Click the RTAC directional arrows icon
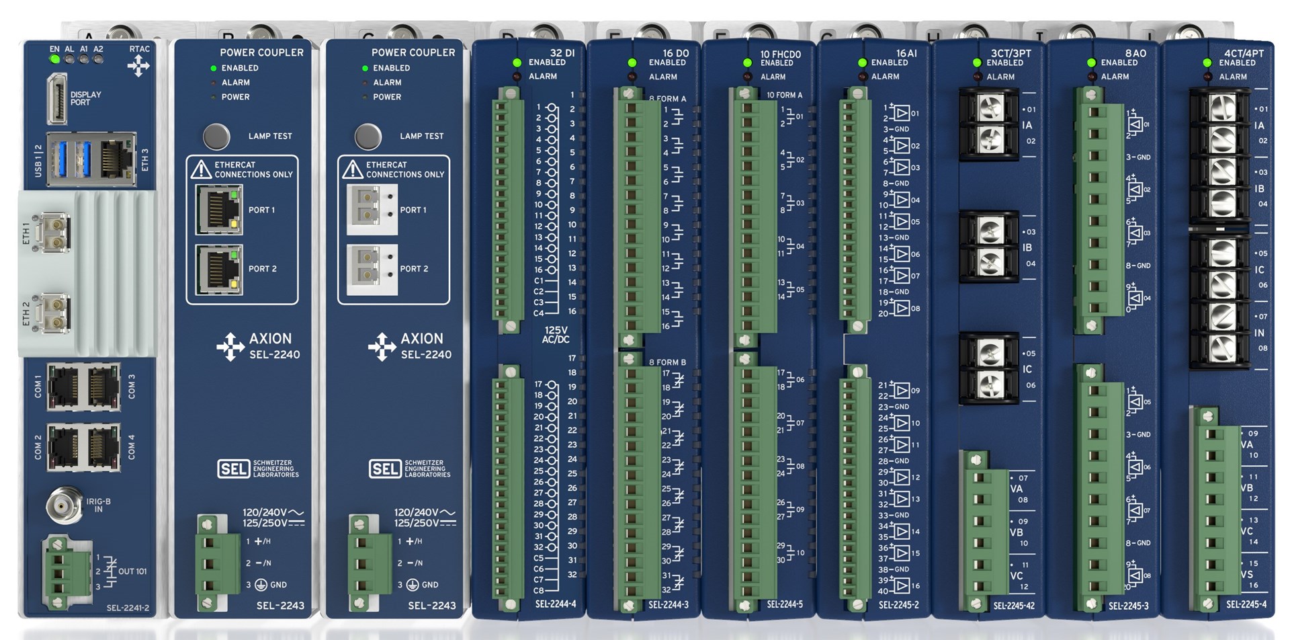The image size is (1290, 640). pos(138,64)
